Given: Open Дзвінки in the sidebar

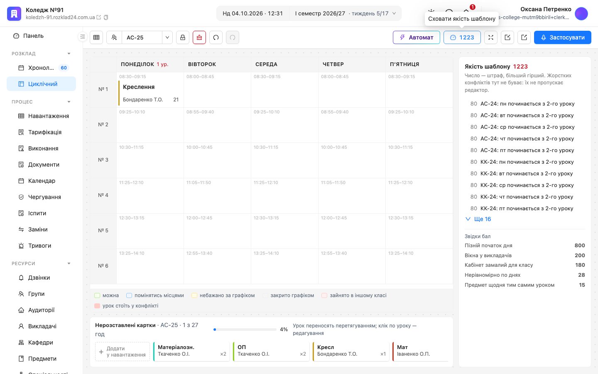Looking at the screenshot, I should point(41,278).
